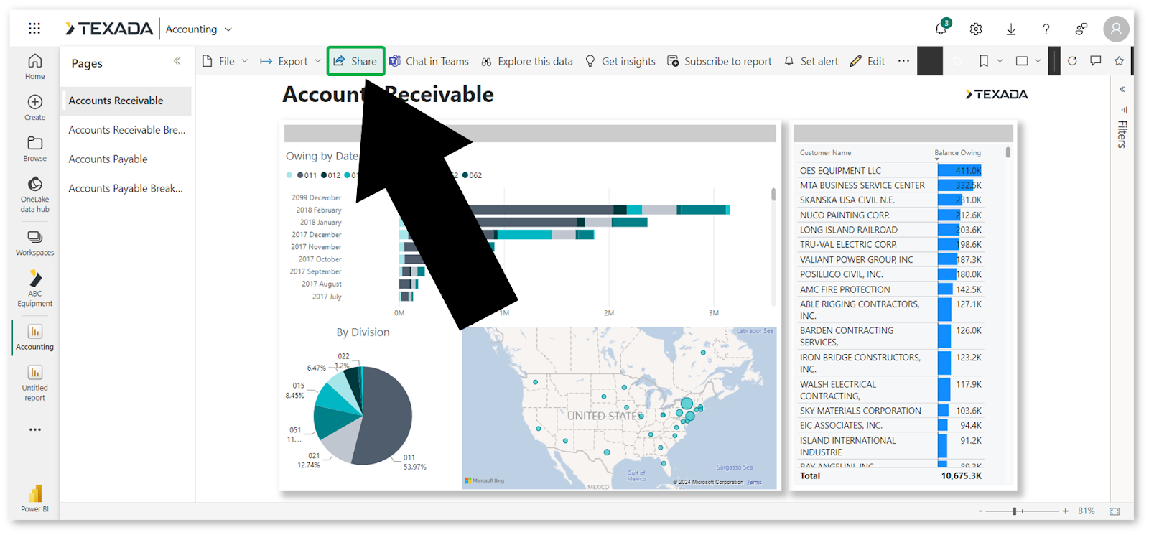Select SKY MATERIALS CORPORATION row
1149x535 pixels.
tap(890, 411)
